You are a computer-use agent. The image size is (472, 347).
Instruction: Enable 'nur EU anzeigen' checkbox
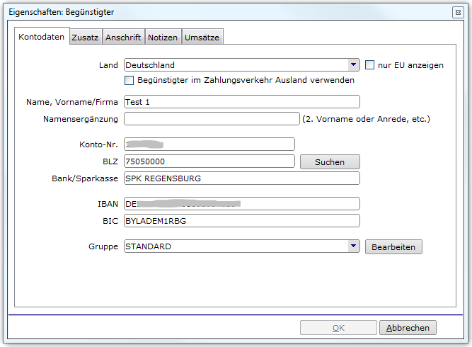369,64
